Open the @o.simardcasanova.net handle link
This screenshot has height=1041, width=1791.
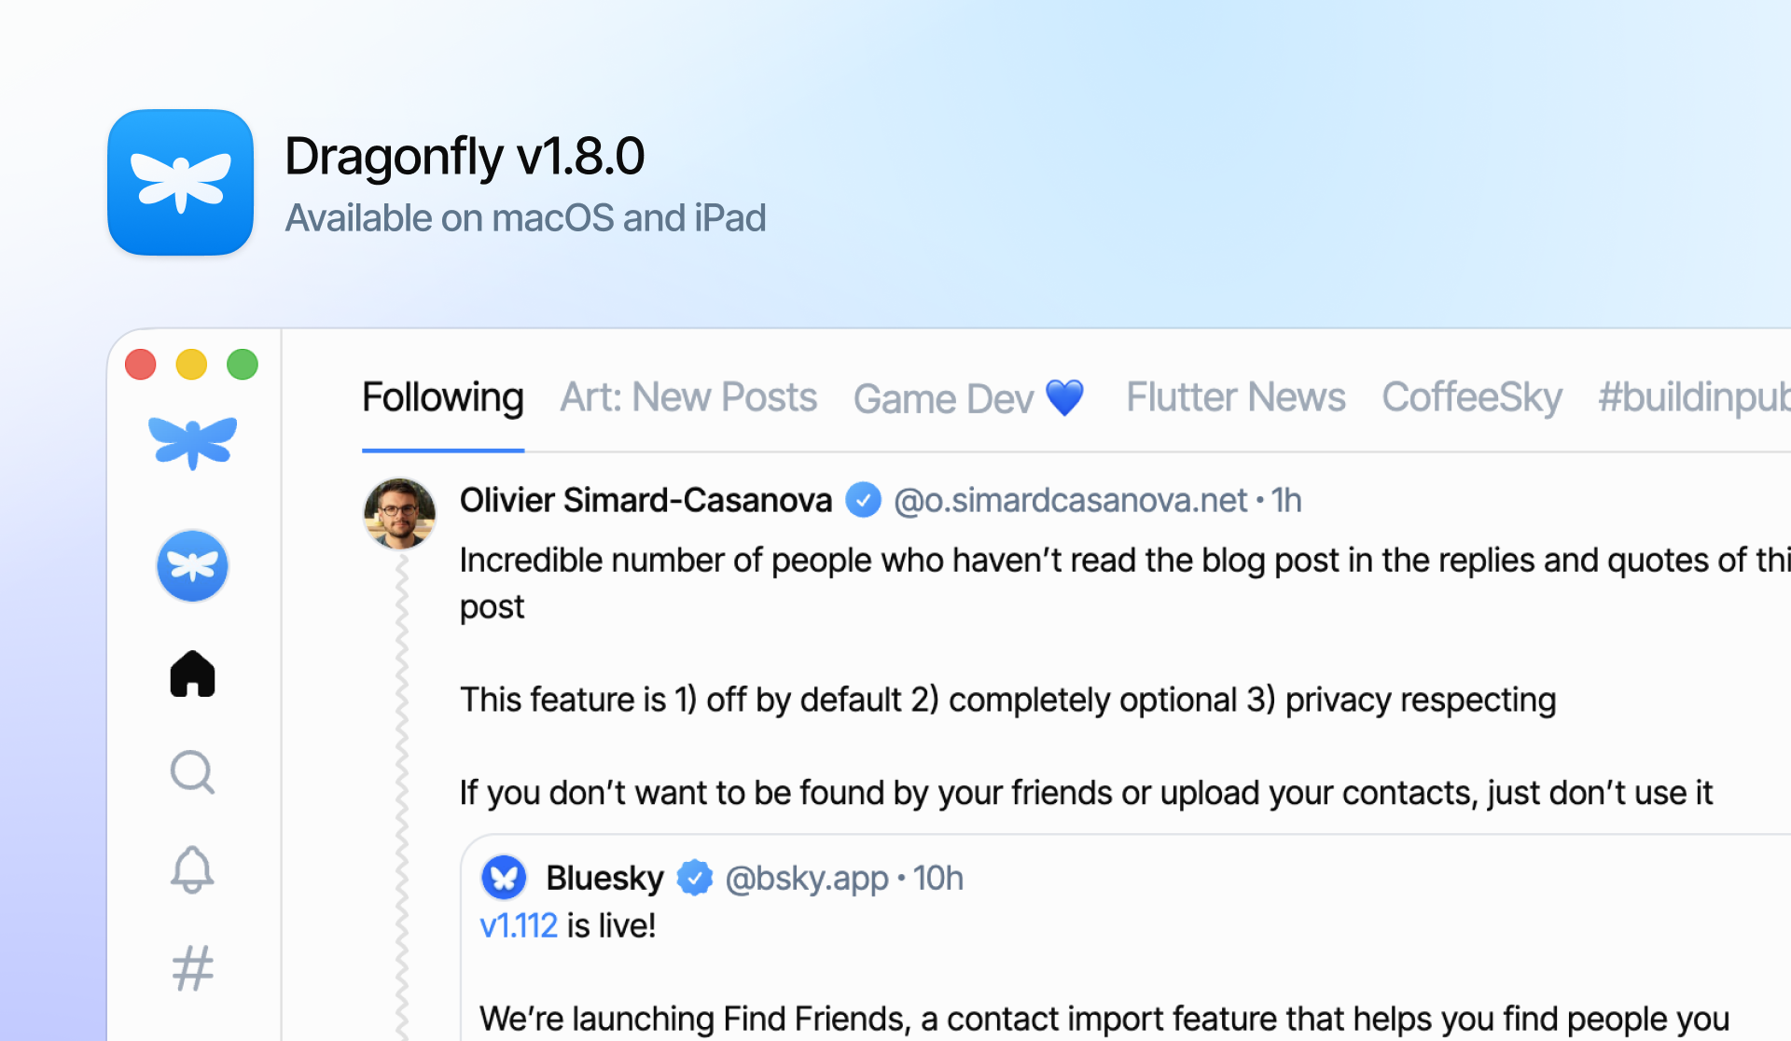(1070, 501)
